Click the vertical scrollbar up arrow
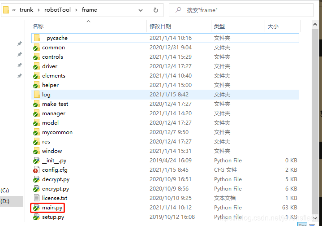The width and height of the screenshot is (322, 226). tap(315, 25)
